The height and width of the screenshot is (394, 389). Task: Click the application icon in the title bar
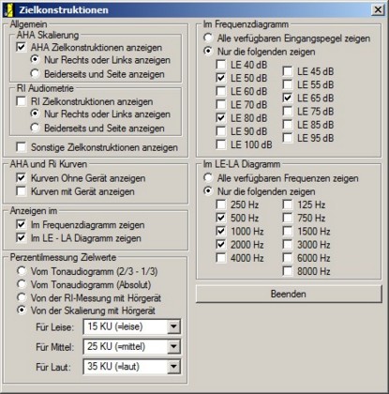[9, 9]
